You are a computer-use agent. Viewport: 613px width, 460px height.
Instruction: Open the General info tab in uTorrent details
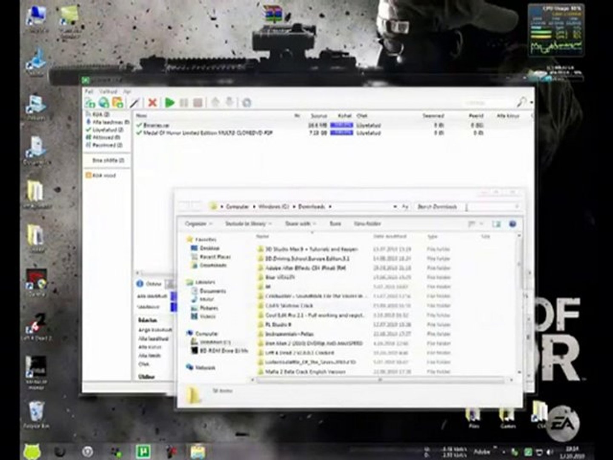click(149, 284)
